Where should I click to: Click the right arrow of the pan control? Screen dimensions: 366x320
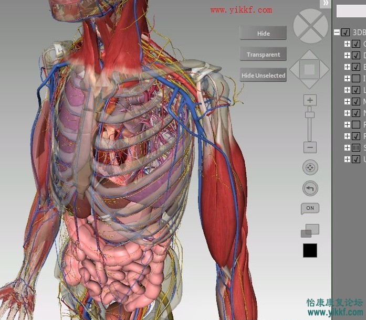click(x=324, y=69)
